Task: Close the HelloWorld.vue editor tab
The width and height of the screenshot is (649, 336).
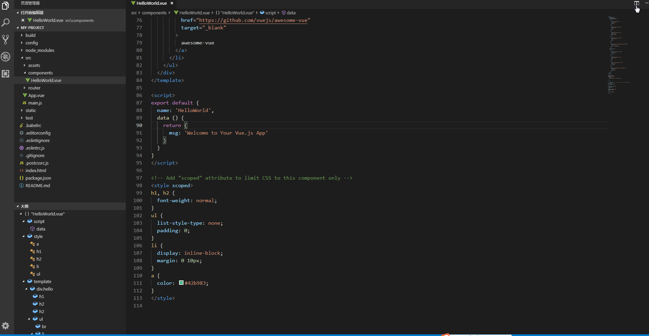Action: (x=172, y=3)
